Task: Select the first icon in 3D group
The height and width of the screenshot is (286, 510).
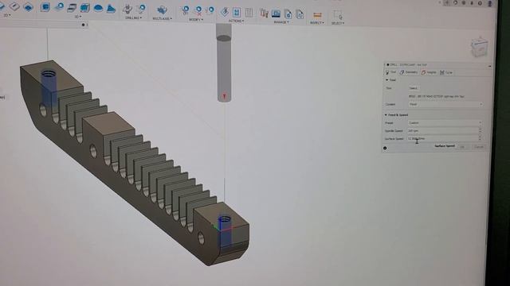Action: tap(45, 7)
